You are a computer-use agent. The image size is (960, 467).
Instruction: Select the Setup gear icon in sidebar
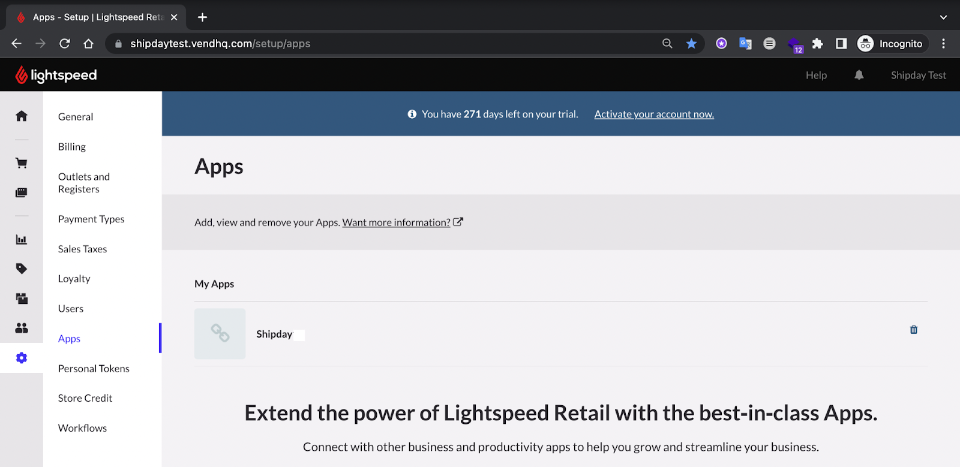point(22,358)
